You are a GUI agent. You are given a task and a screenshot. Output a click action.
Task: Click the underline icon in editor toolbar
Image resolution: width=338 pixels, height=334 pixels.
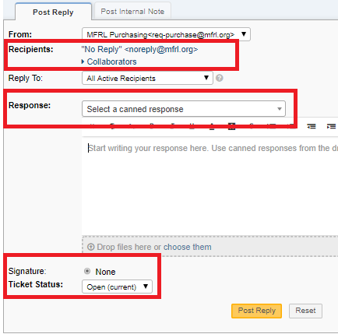click(x=192, y=126)
